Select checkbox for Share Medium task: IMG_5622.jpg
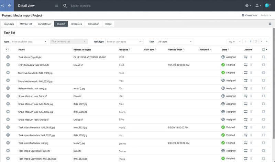This screenshot has height=162, width=275. click(263, 104)
